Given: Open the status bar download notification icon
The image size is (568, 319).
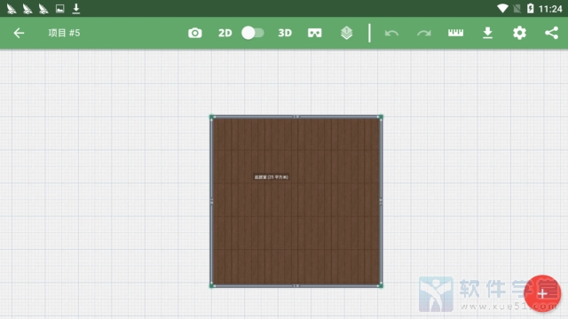Looking at the screenshot, I should click(x=76, y=8).
